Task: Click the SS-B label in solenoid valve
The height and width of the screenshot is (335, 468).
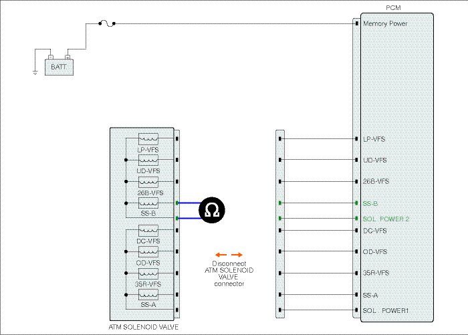Action: (x=148, y=213)
